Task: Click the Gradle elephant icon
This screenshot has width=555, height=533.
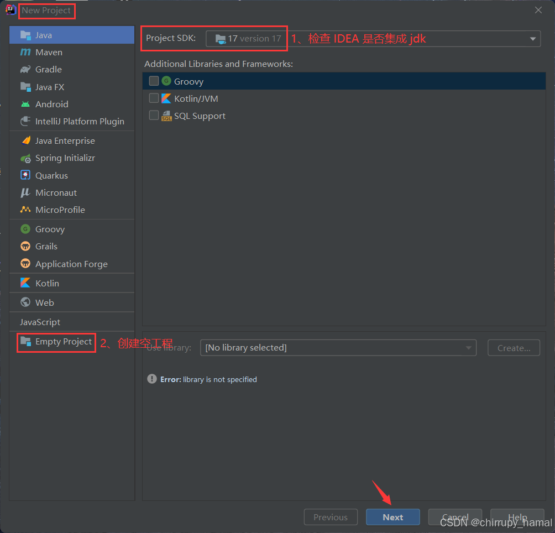Action: (25, 69)
